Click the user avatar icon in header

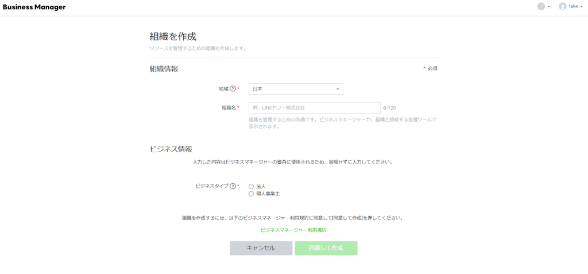coord(562,6)
